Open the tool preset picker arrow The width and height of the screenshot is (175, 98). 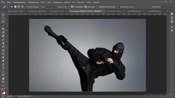[x=7, y=7]
